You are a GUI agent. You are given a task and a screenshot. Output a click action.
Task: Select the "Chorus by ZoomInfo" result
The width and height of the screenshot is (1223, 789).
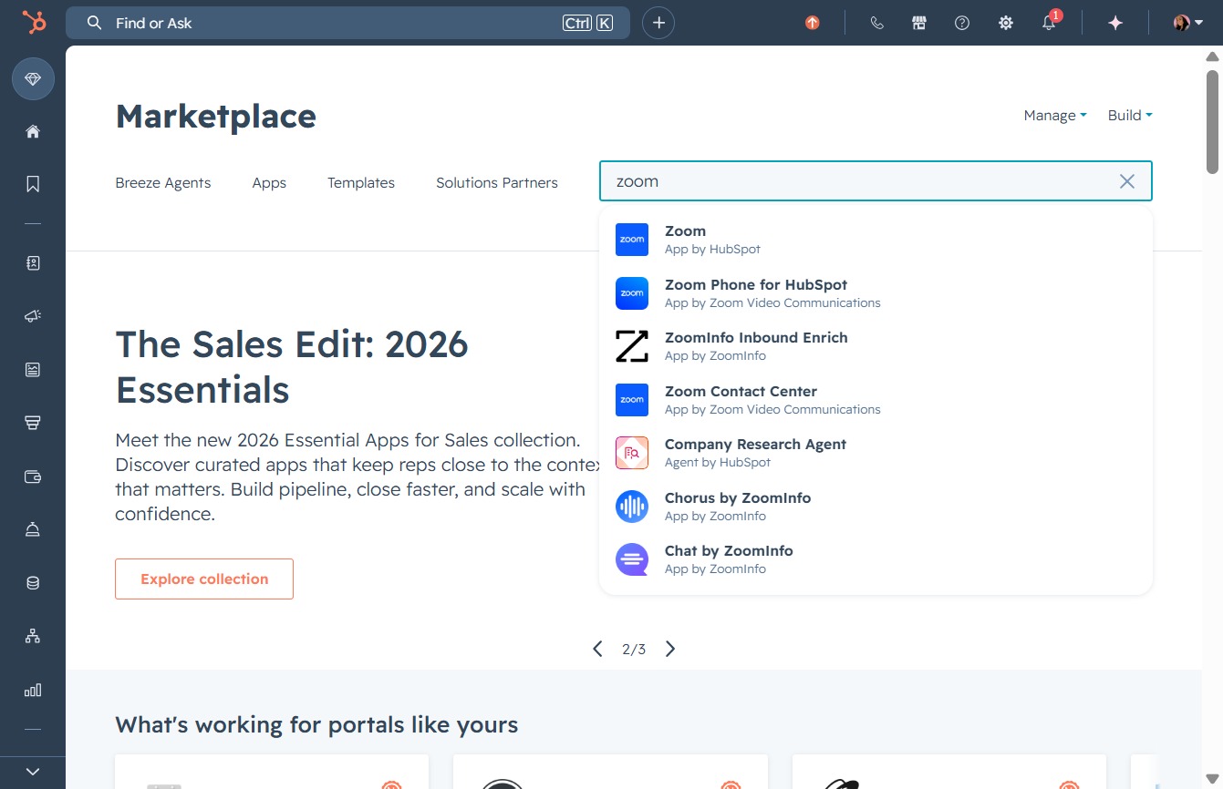(876, 507)
